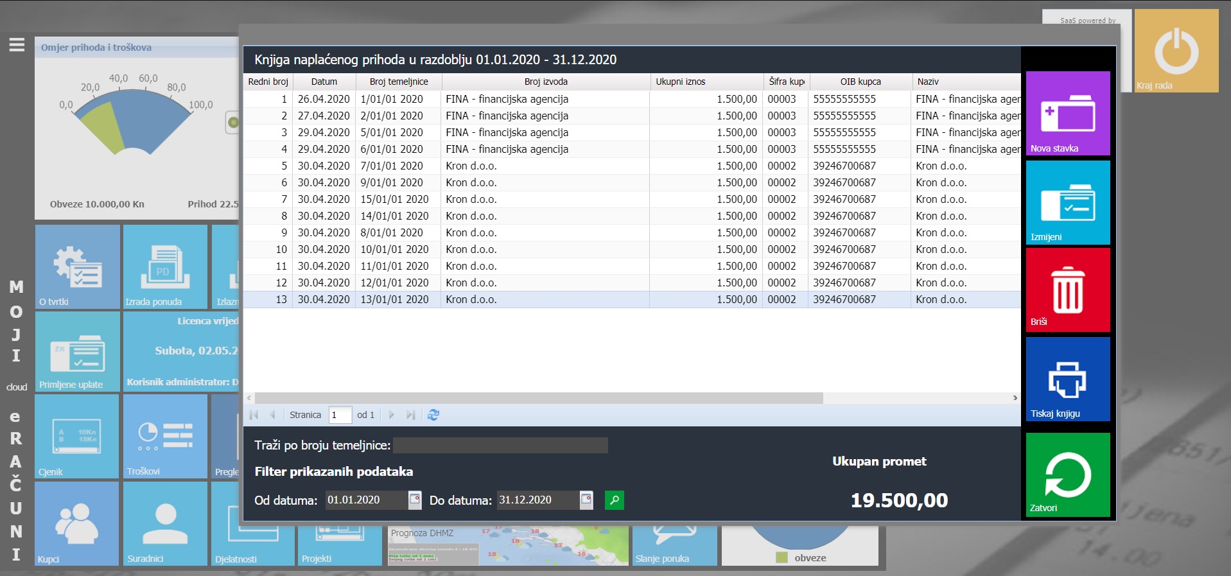1231x576 pixels.
Task: Select row with temeljnica 11/01/01 2020
Action: (x=632, y=266)
